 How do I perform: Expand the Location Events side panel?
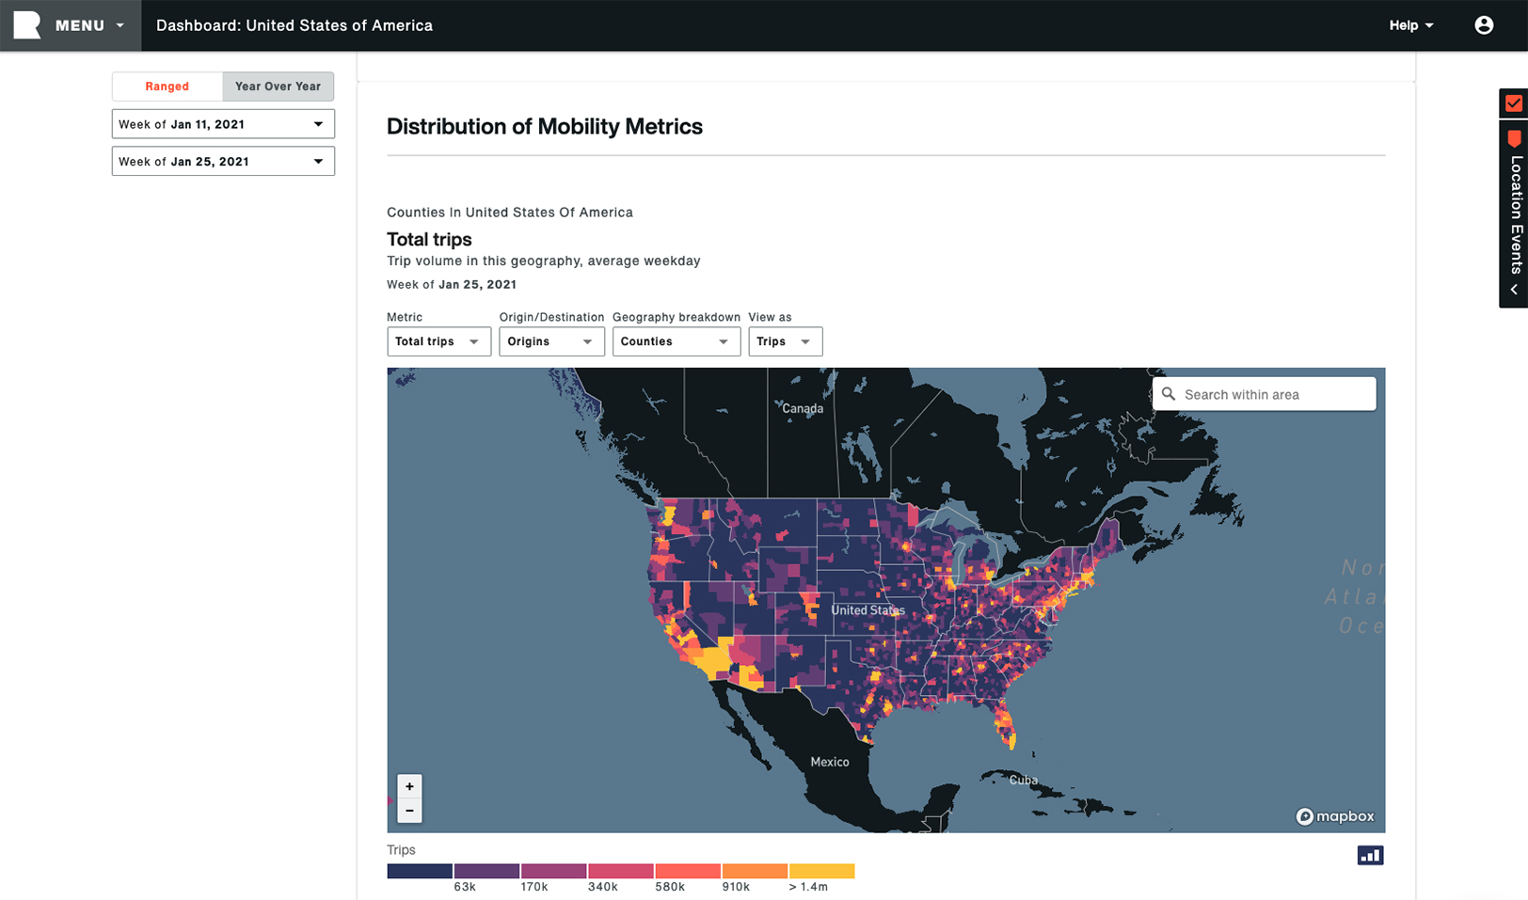[x=1514, y=290]
